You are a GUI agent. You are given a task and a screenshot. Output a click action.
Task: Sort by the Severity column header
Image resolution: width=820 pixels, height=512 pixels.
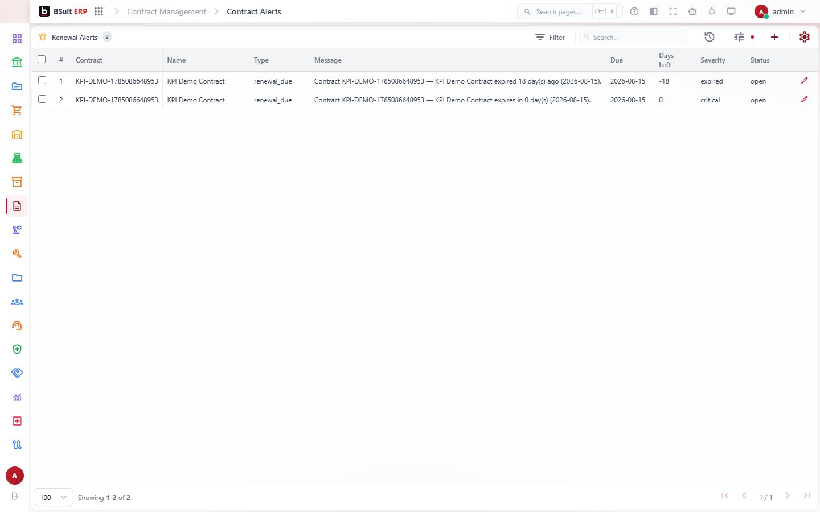[713, 60]
